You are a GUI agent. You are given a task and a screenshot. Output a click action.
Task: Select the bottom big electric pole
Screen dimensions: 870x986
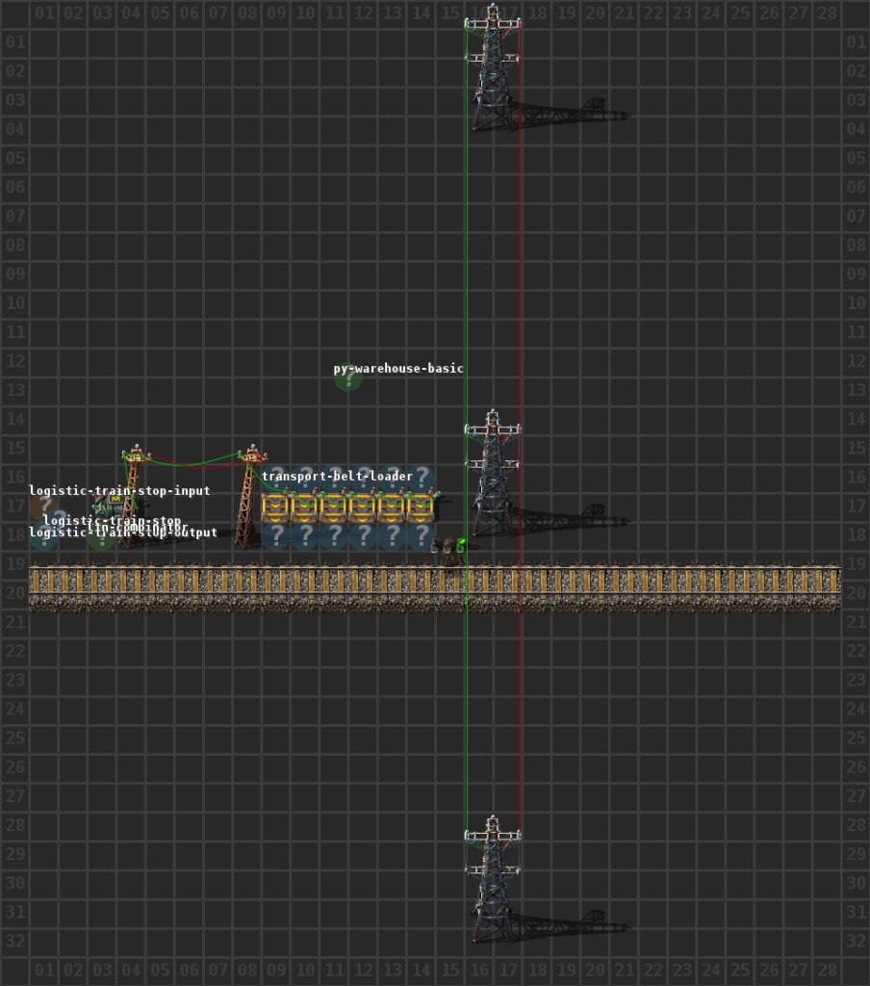point(493,881)
